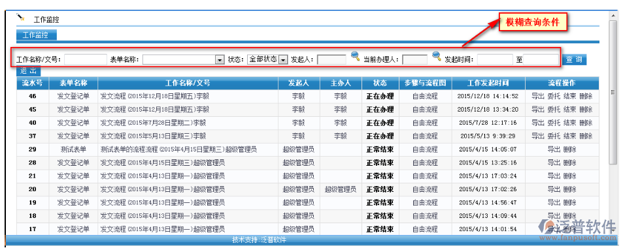
Task: Click 结束 link for record 40
Action: [569, 123]
